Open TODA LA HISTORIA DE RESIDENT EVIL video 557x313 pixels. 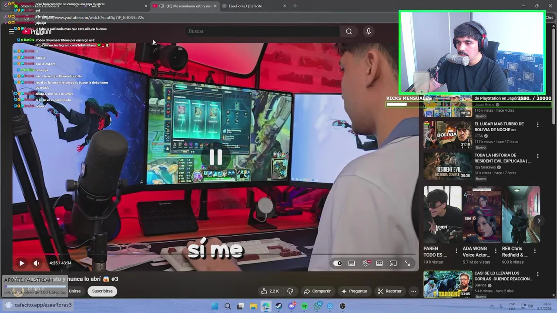(503, 158)
